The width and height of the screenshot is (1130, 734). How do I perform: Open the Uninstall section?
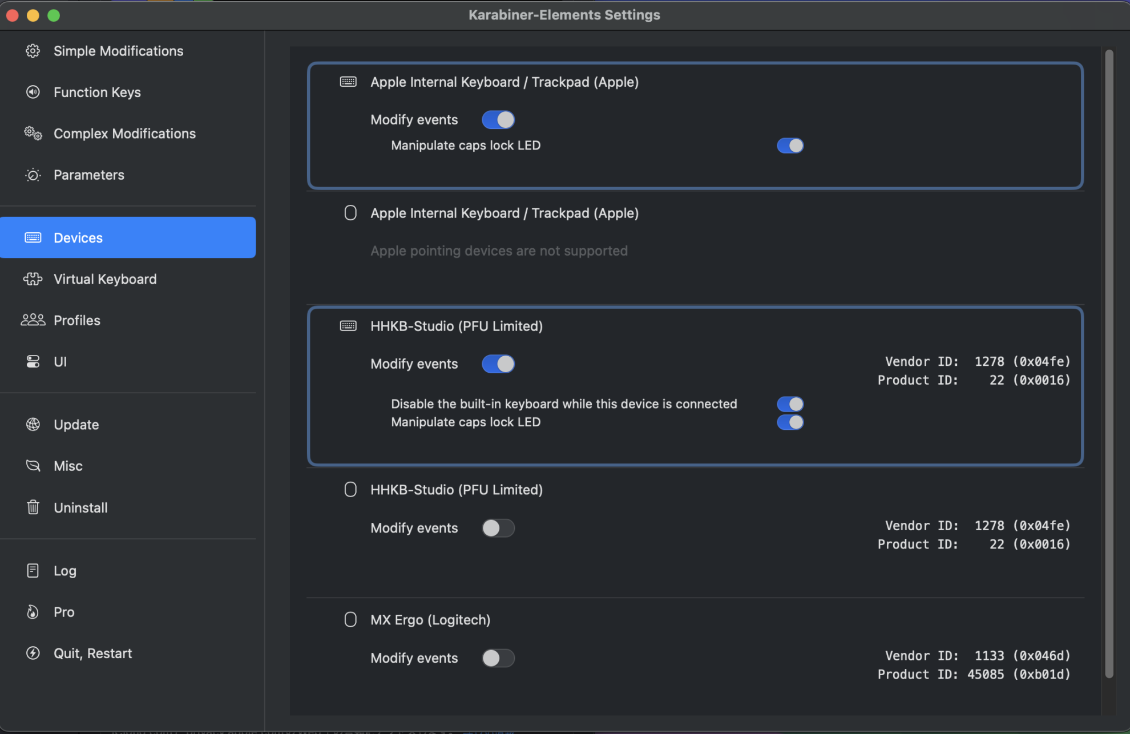tap(128, 507)
